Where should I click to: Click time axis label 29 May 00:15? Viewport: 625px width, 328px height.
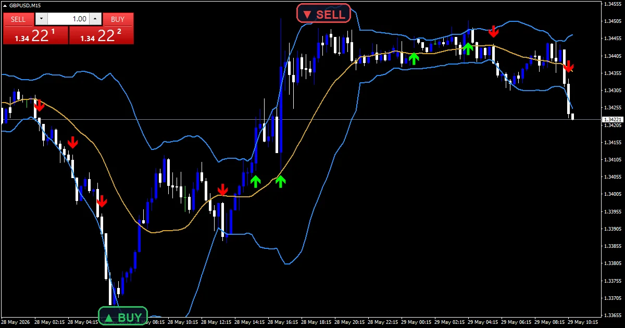point(415,322)
